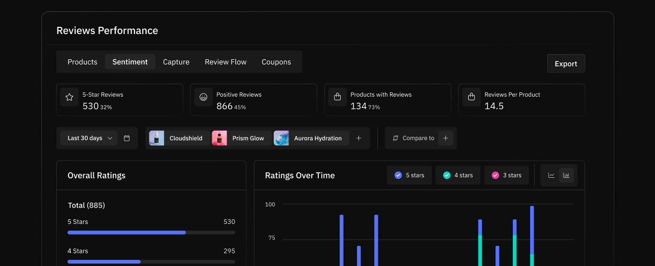Open the Coupons tab

276,62
